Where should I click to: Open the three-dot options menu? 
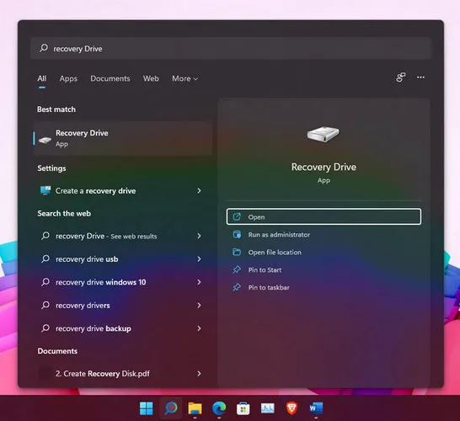click(x=420, y=77)
